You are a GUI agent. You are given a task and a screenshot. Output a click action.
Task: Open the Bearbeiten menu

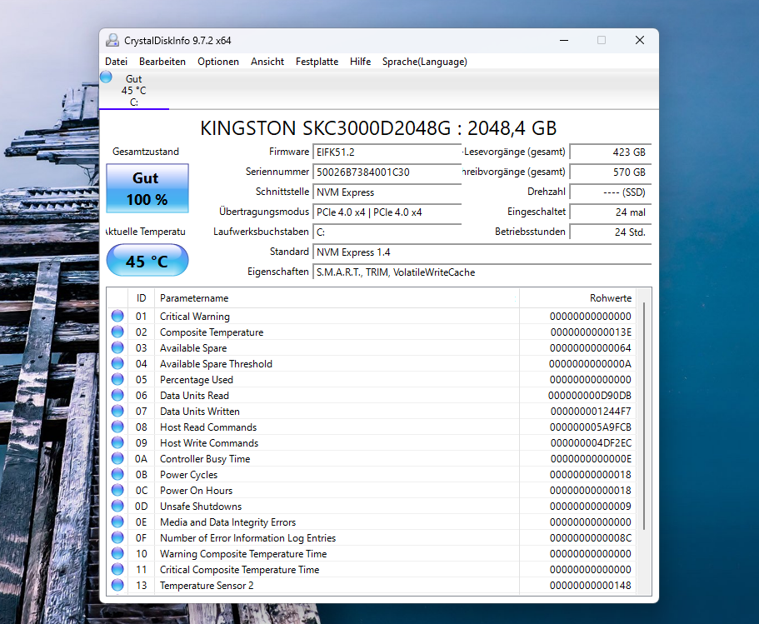[162, 62]
